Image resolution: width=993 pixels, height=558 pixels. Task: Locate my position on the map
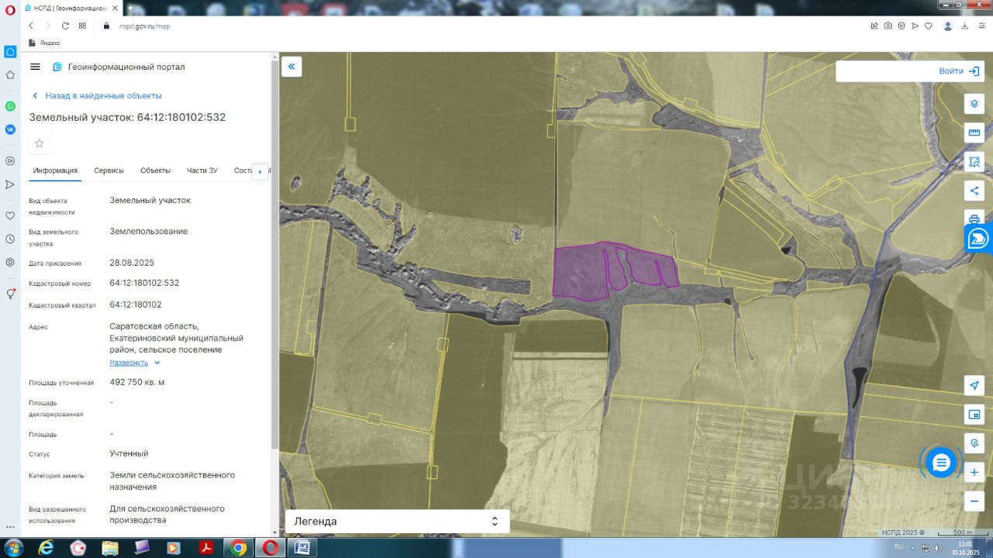coord(974,386)
